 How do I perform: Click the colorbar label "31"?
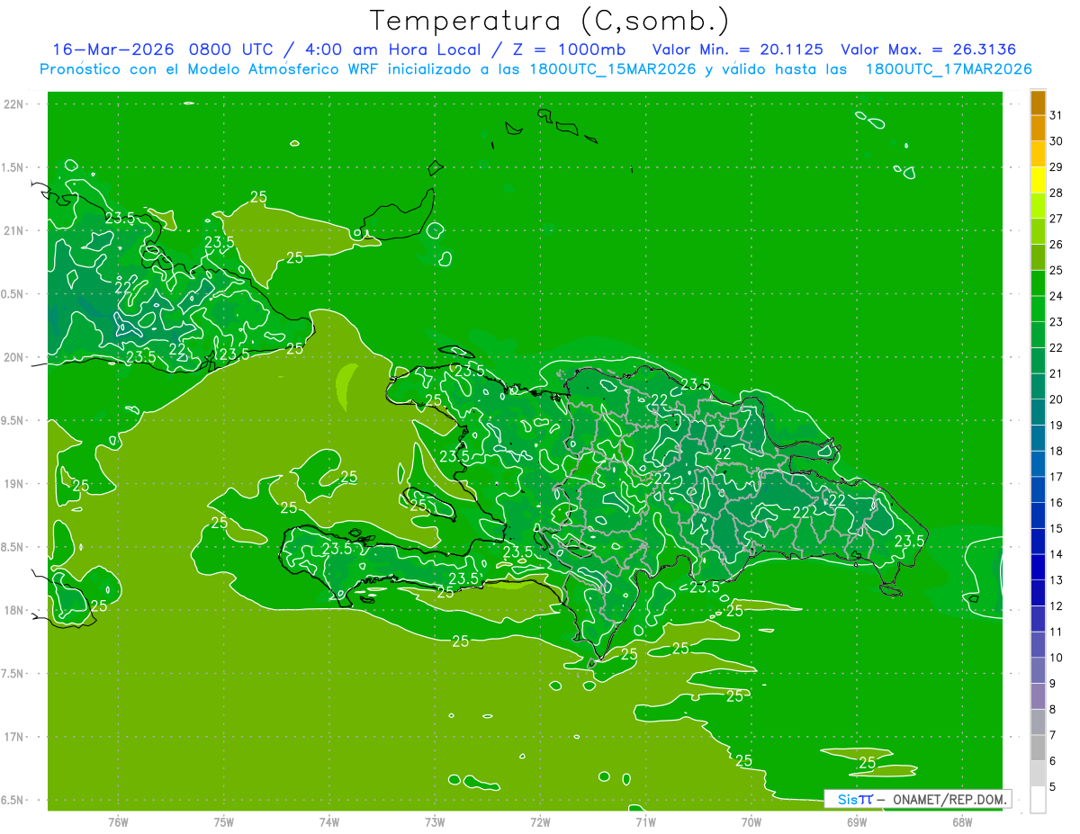coord(1056,115)
